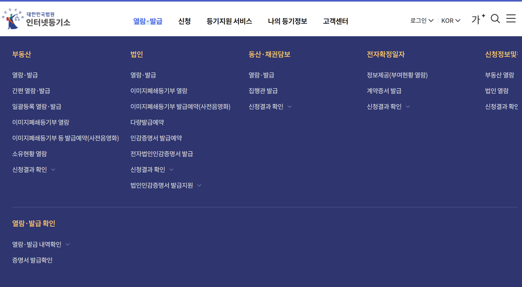Open 이미지폐쇄등기부 등 발급예약(사전음영화) link
This screenshot has height=287, width=522.
66,138
